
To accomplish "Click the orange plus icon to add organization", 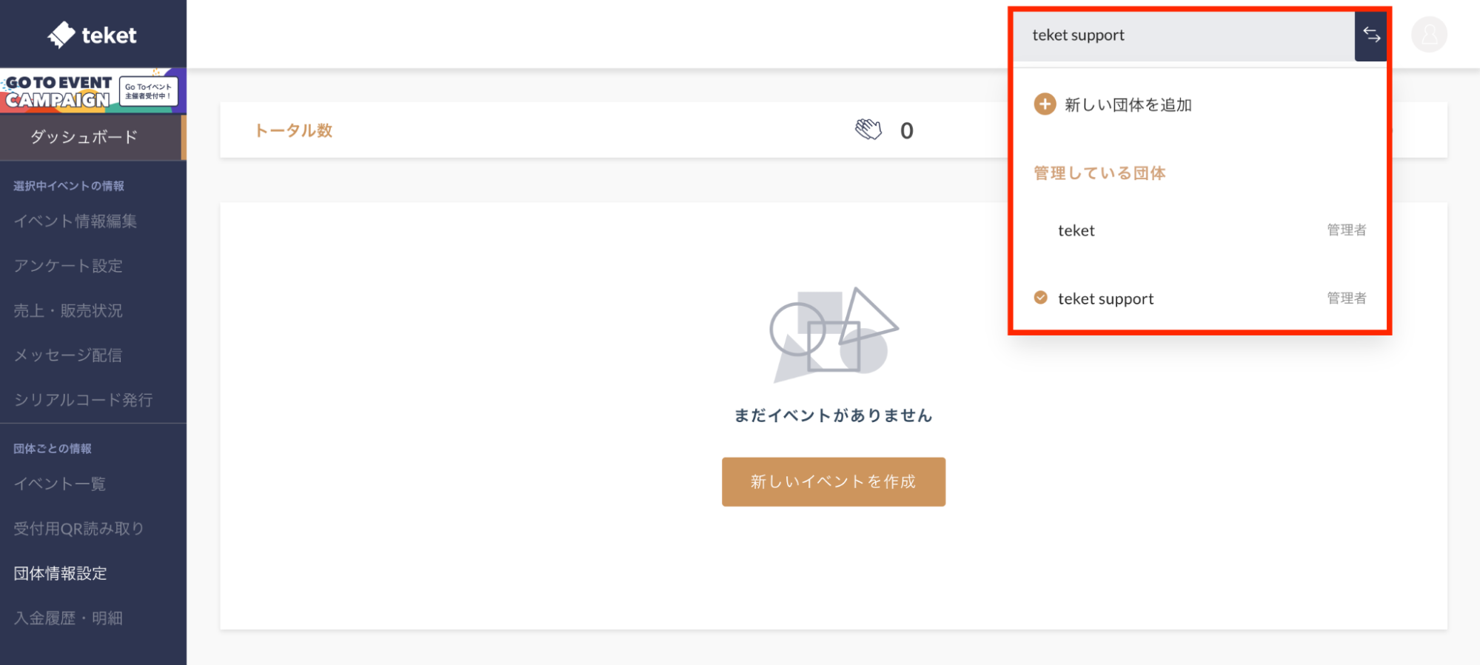I will tap(1045, 104).
